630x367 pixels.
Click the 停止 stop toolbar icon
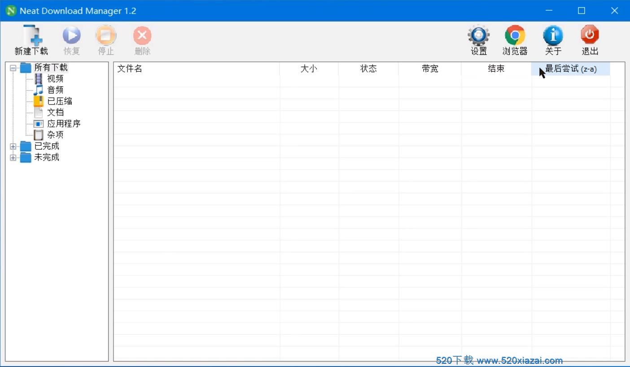106,35
